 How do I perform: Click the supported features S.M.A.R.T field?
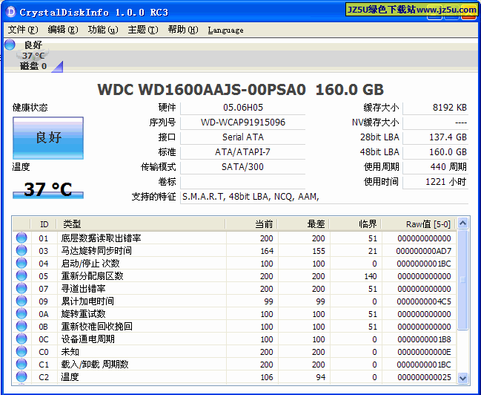pyautogui.click(x=325, y=197)
